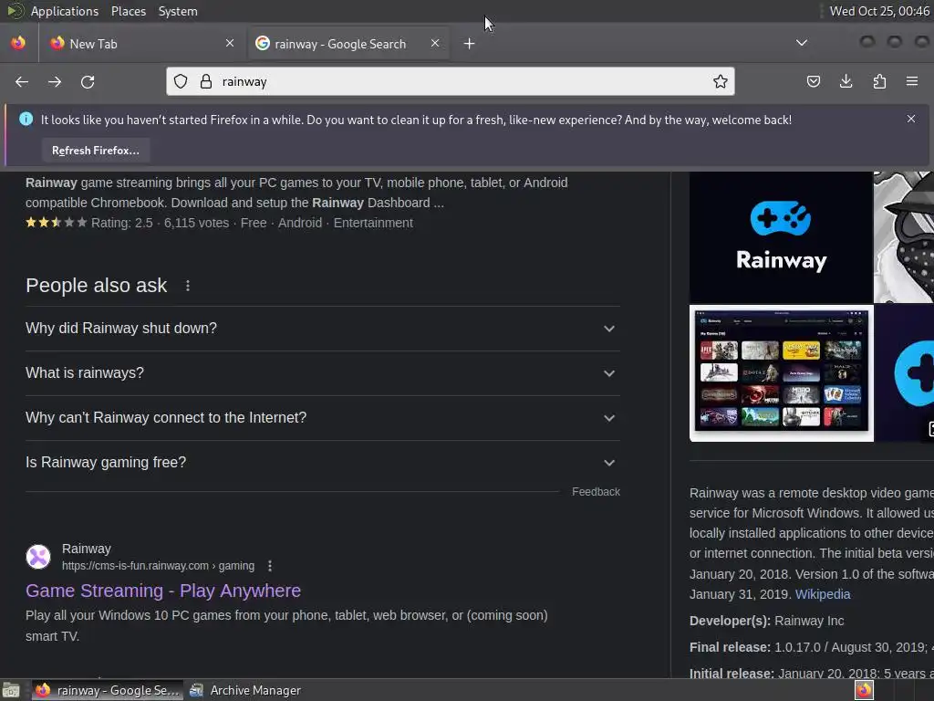Open the System menu
The width and height of the screenshot is (934, 701).
tap(178, 11)
